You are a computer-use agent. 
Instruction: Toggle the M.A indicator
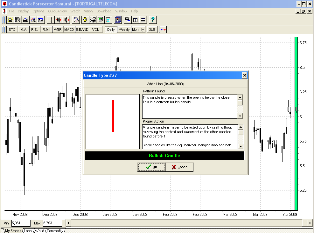point(24,30)
